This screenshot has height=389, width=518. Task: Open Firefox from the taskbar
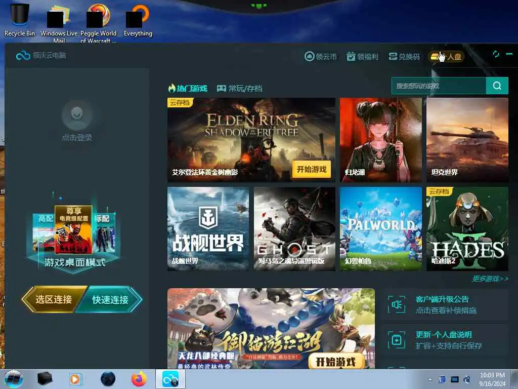pos(139,379)
